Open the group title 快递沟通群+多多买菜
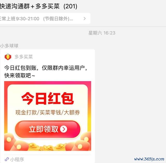The width and height of the screenshot is (166, 163). [x=30, y=6]
